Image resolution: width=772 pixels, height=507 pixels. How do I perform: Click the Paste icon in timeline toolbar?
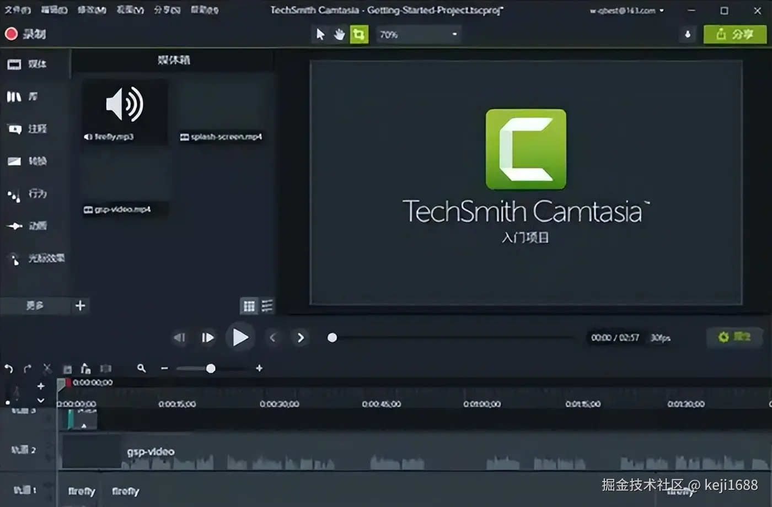85,369
